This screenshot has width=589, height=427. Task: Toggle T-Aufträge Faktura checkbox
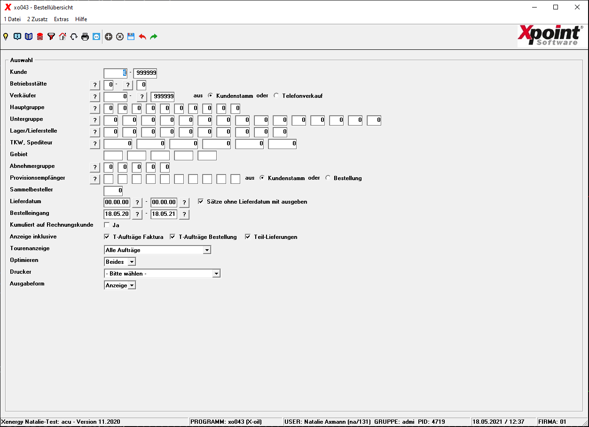(x=107, y=237)
